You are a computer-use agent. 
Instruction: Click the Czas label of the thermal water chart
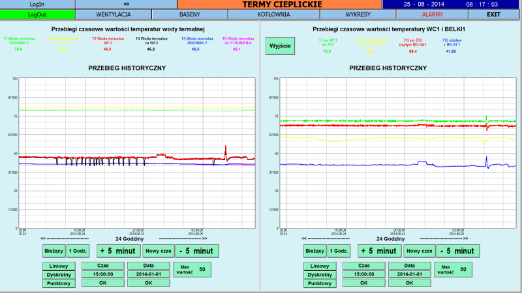pyautogui.click(x=103, y=266)
